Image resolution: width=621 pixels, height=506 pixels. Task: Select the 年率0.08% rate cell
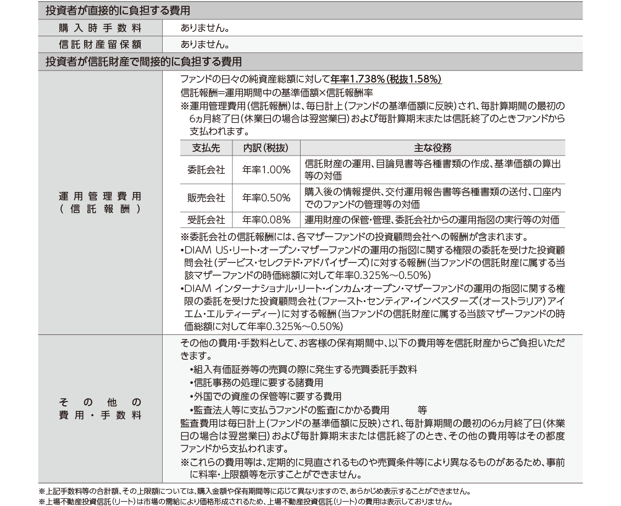pos(266,220)
